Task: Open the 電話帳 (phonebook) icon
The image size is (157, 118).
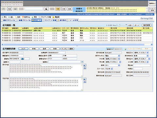Action: 53,17
